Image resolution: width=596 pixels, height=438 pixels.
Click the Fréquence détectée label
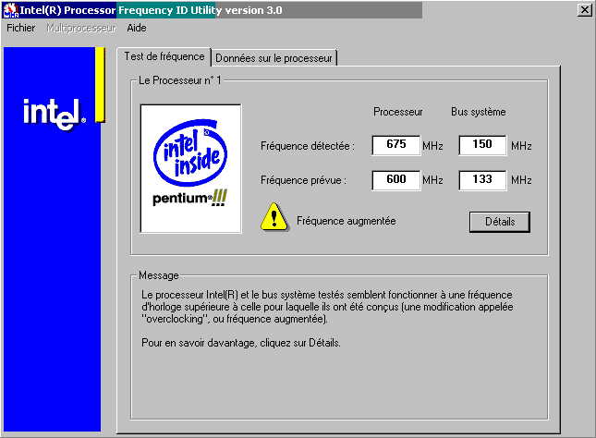click(307, 146)
